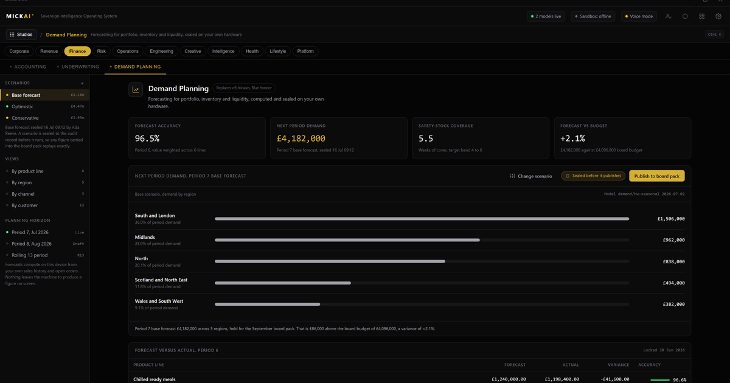Switch to the Health studio

click(x=252, y=51)
